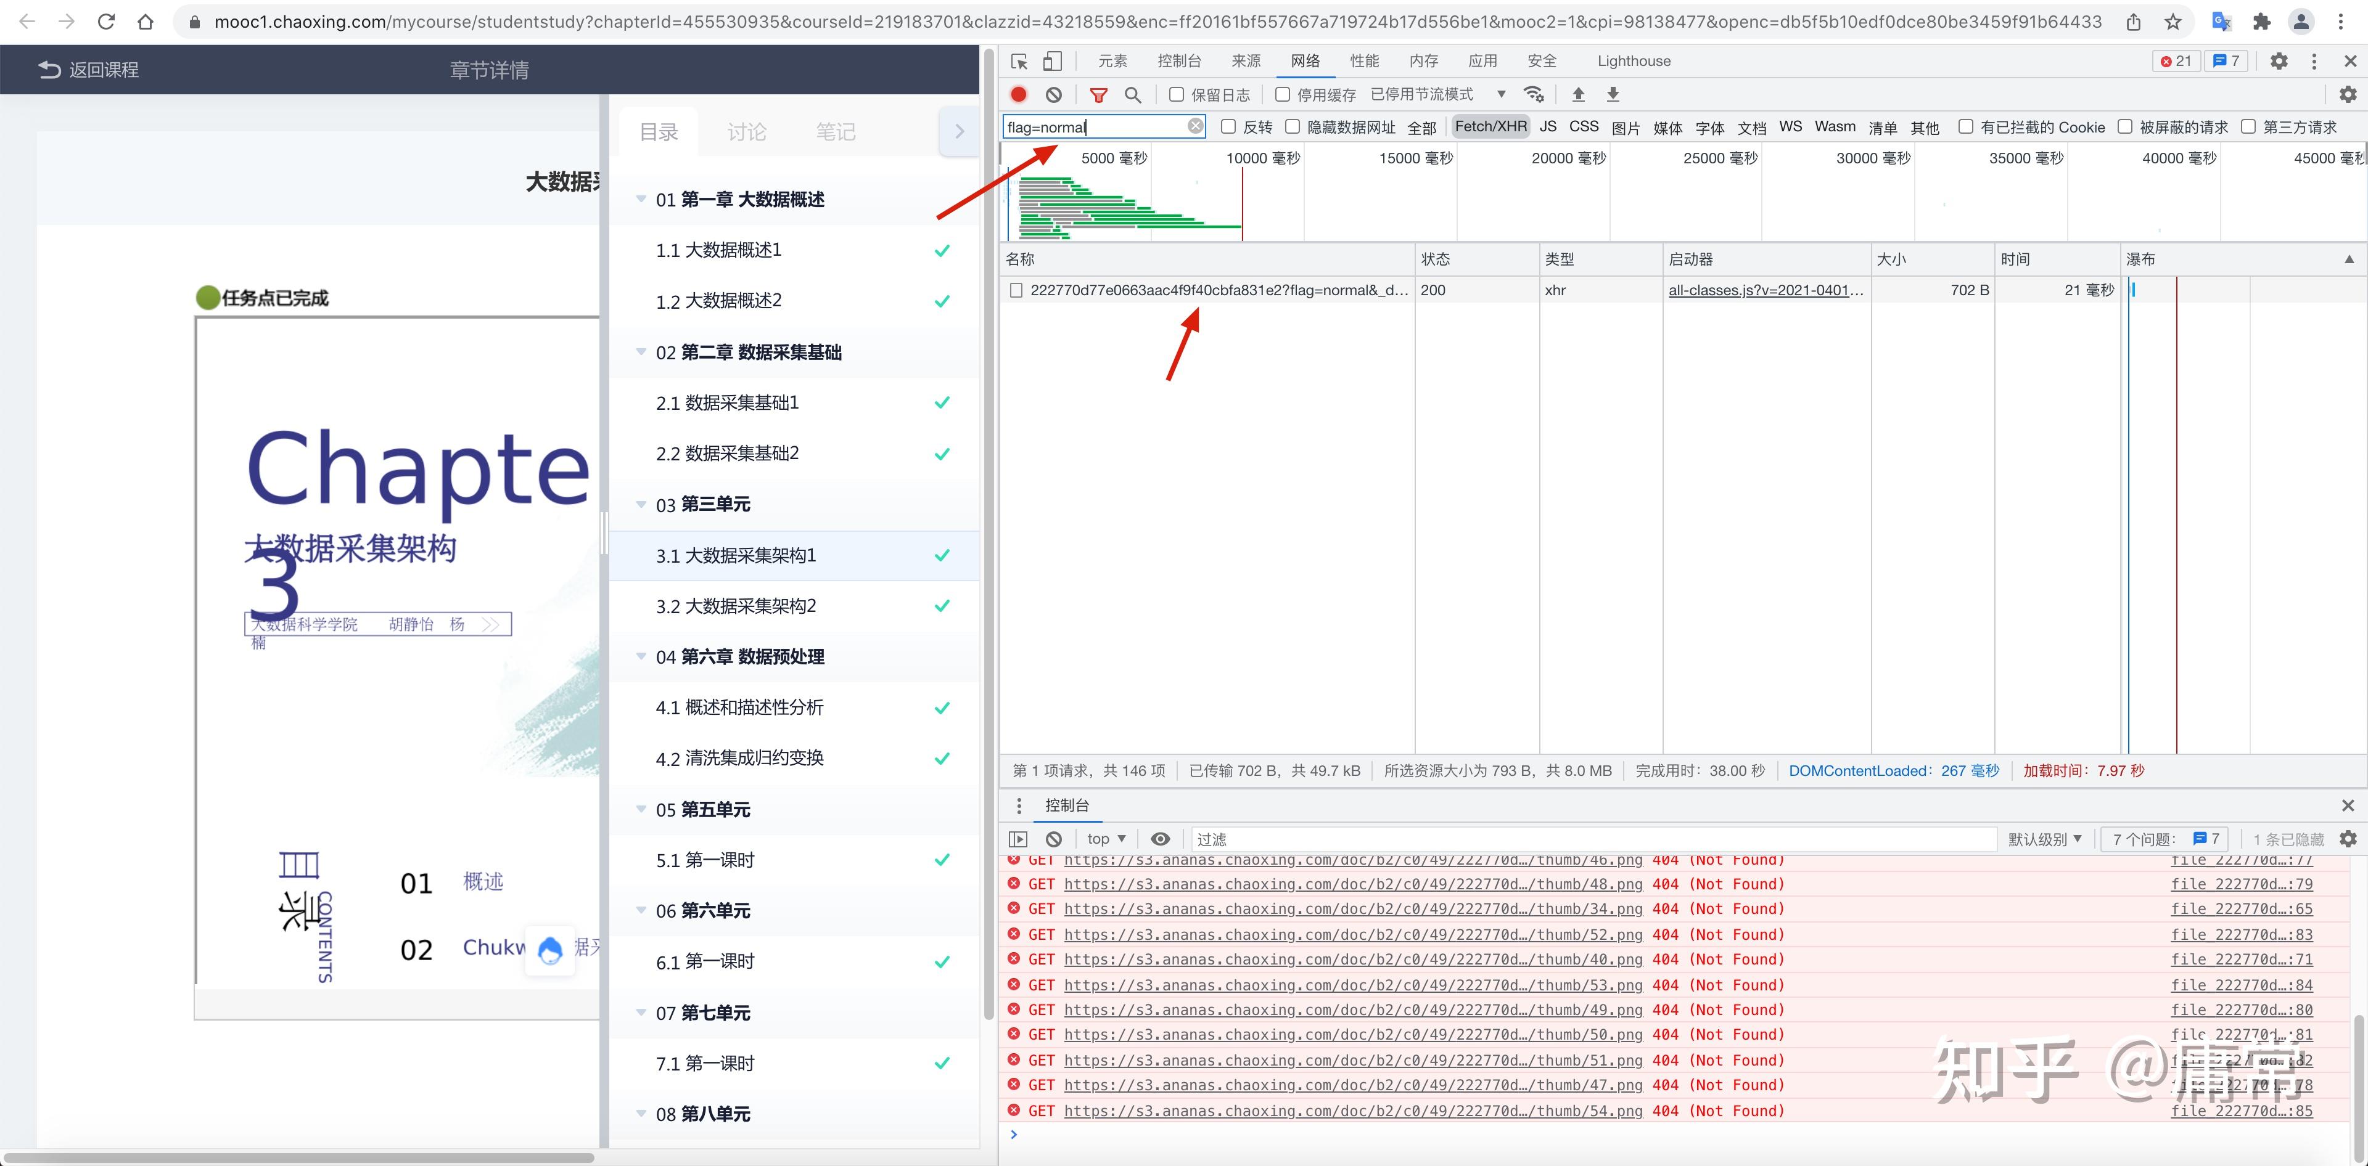Image resolution: width=2368 pixels, height=1166 pixels.
Task: Open the DevTools main settings gear
Action: click(x=2279, y=62)
